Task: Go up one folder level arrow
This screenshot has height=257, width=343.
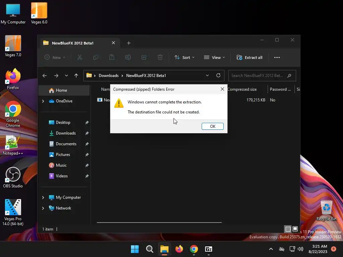Action: click(x=76, y=76)
